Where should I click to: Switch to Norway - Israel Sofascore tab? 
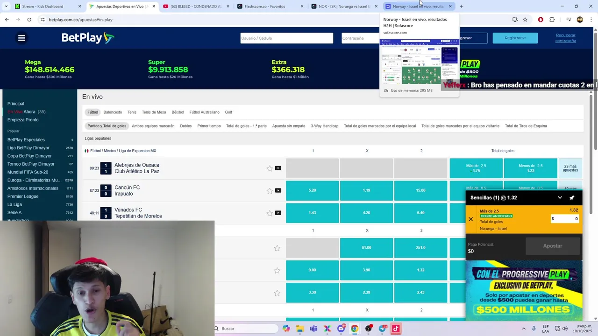pyautogui.click(x=418, y=7)
